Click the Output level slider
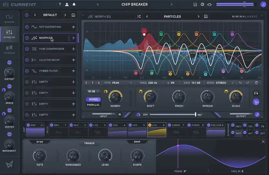269x175 pixels. point(241,114)
